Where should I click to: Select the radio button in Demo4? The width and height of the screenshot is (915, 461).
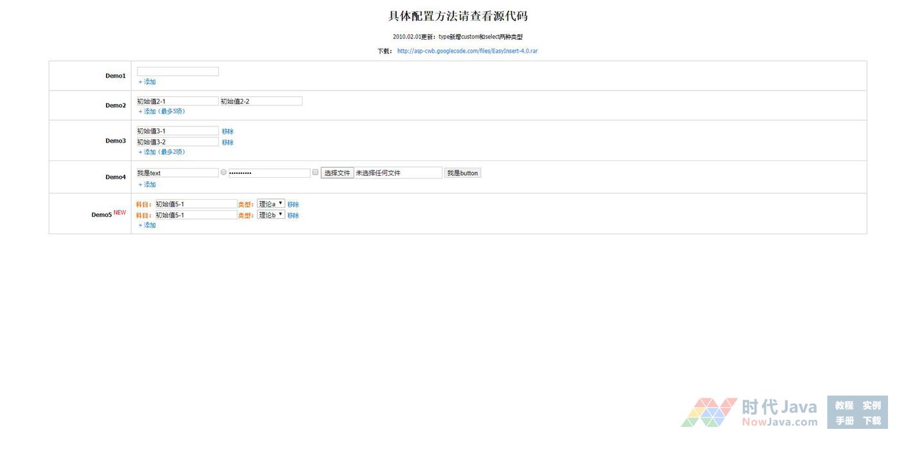[223, 173]
